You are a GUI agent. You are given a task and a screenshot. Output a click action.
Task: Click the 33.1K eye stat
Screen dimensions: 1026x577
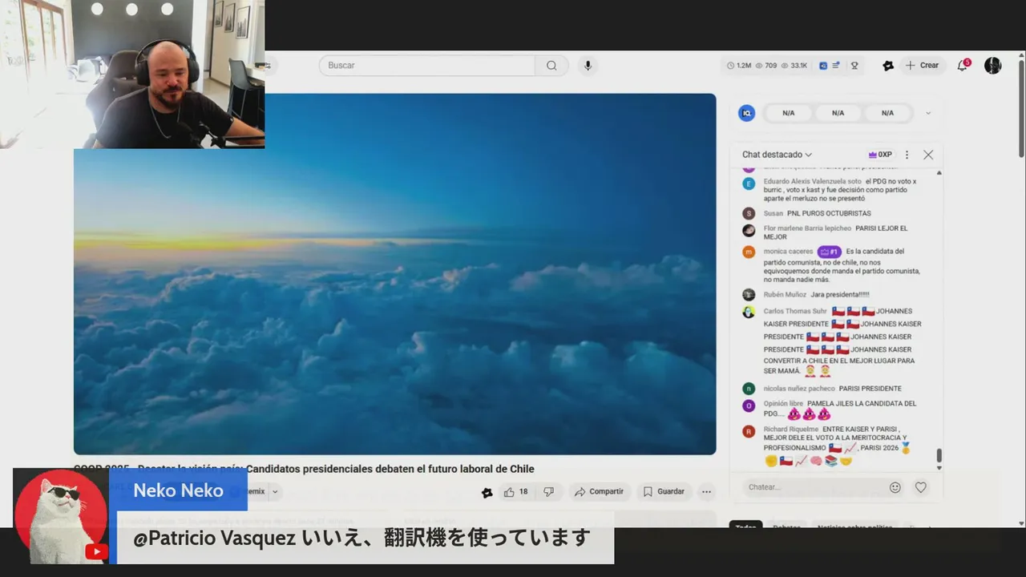(794, 66)
